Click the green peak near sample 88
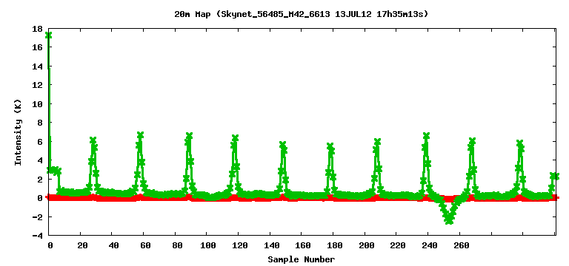This screenshot has height=266, width=569. 189,135
